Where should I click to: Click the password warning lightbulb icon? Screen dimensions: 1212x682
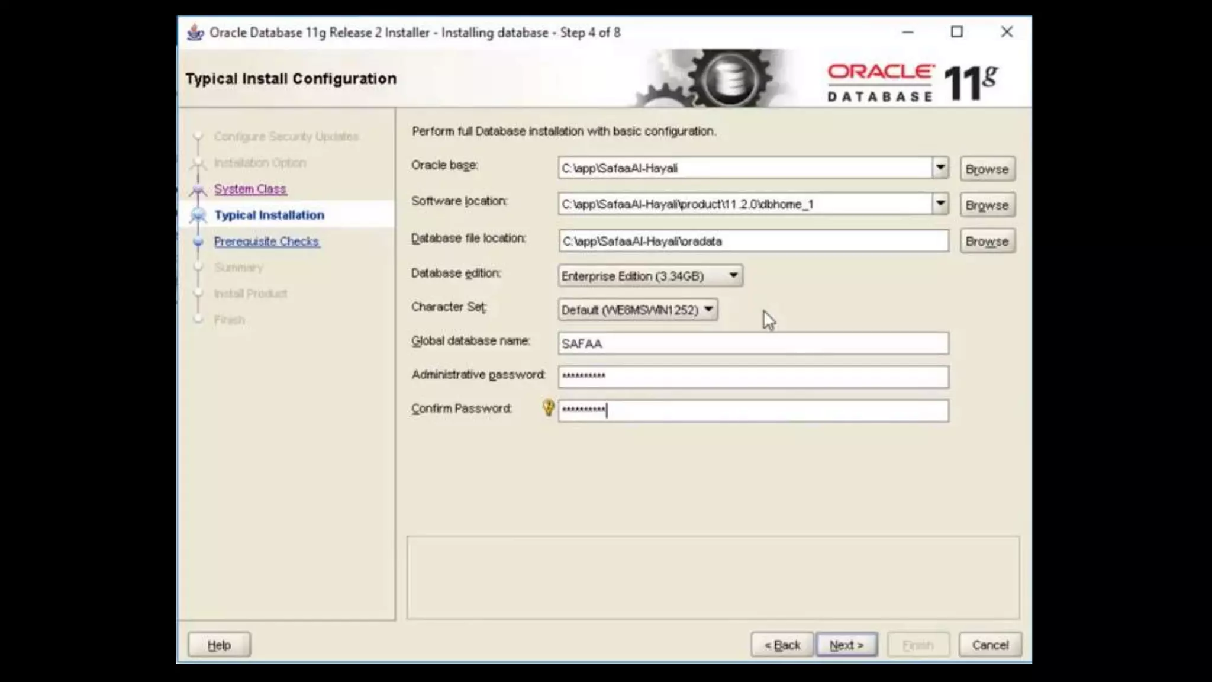coord(548,407)
